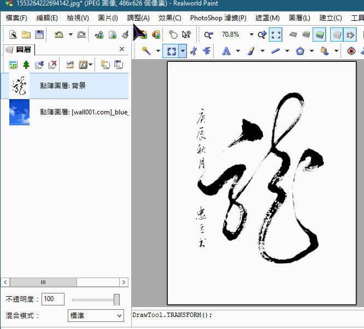This screenshot has height=329, width=364.
Task: Expand the Text tool dropdown arrow
Action: click(238, 51)
